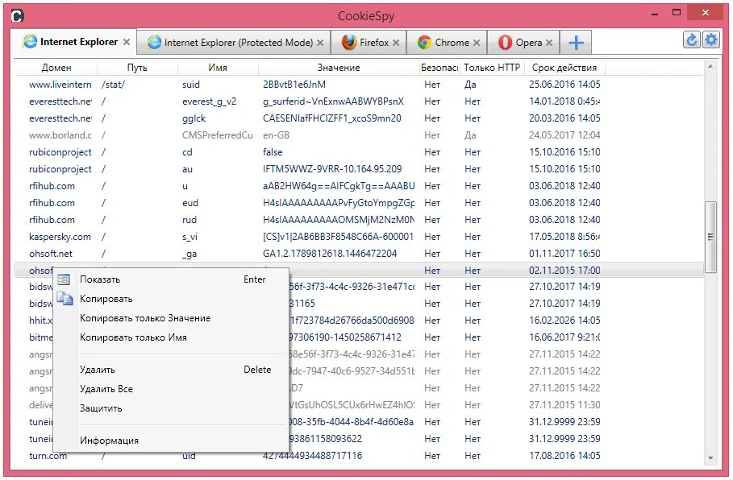This screenshot has height=480, width=733.
Task: Close the Opera tab
Action: click(x=549, y=43)
